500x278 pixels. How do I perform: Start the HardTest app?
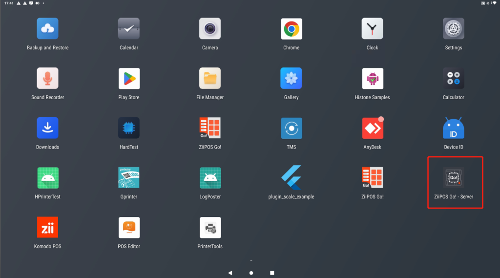[129, 128]
